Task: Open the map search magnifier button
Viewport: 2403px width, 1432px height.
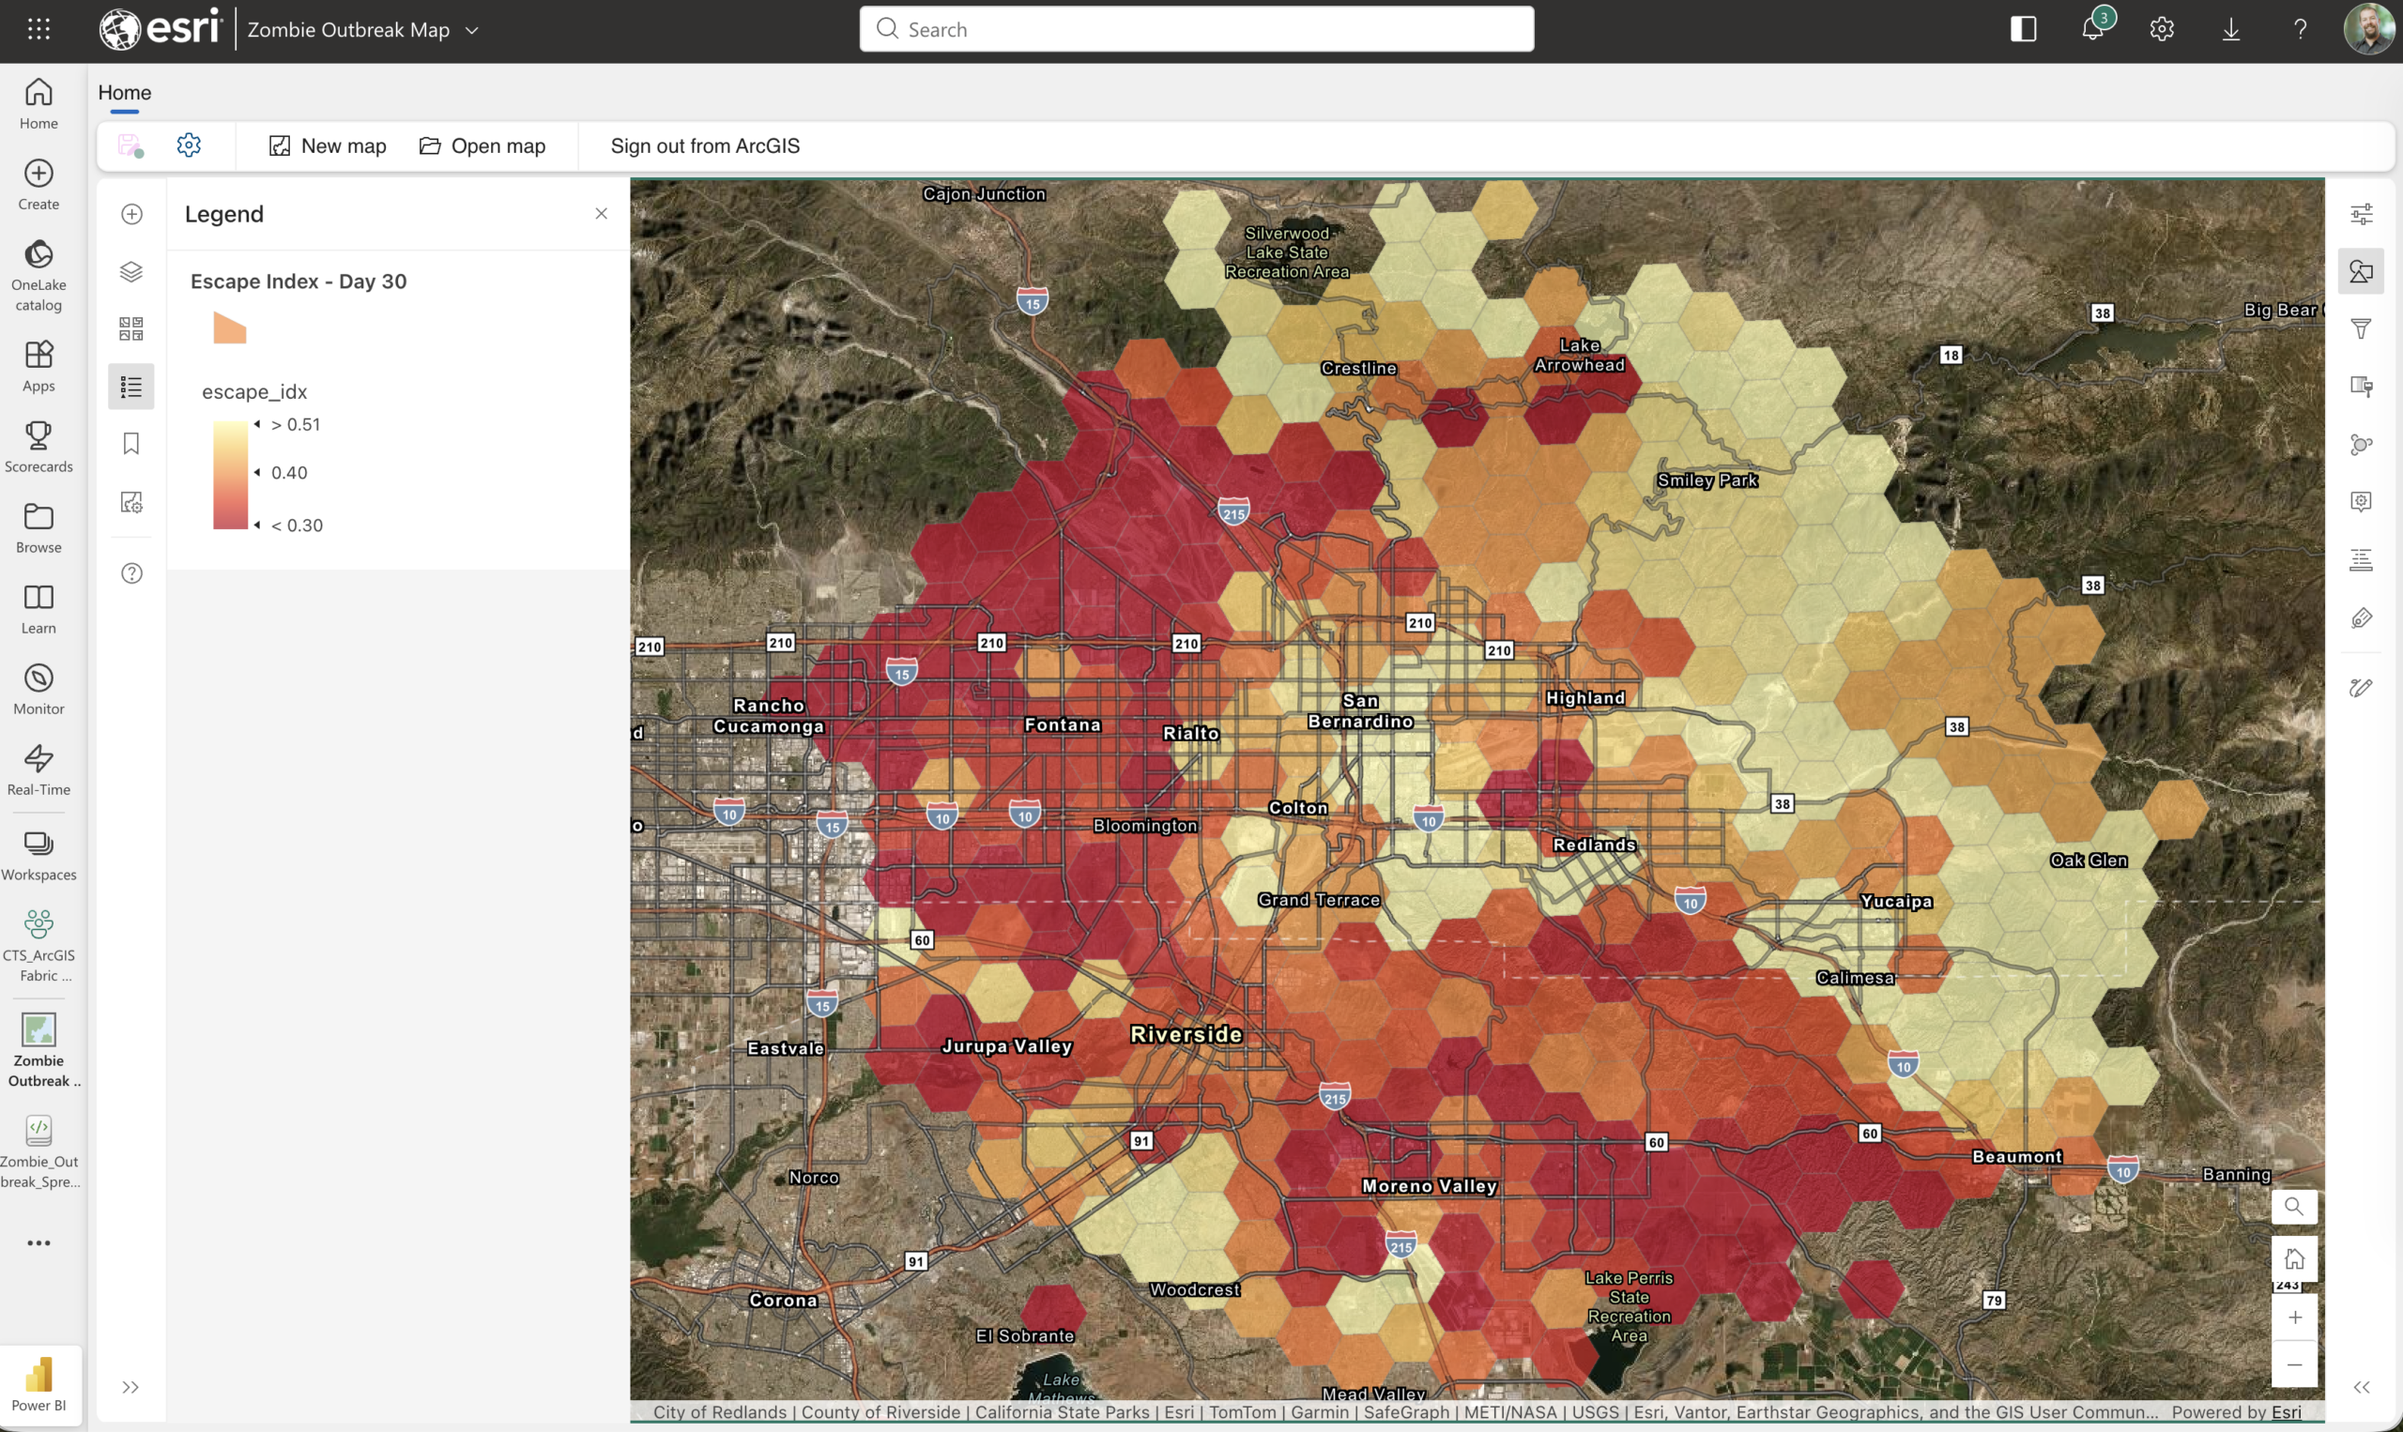Action: 2294,1206
